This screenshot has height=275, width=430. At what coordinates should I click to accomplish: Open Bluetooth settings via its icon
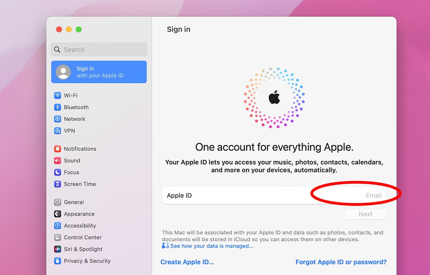tap(58, 107)
